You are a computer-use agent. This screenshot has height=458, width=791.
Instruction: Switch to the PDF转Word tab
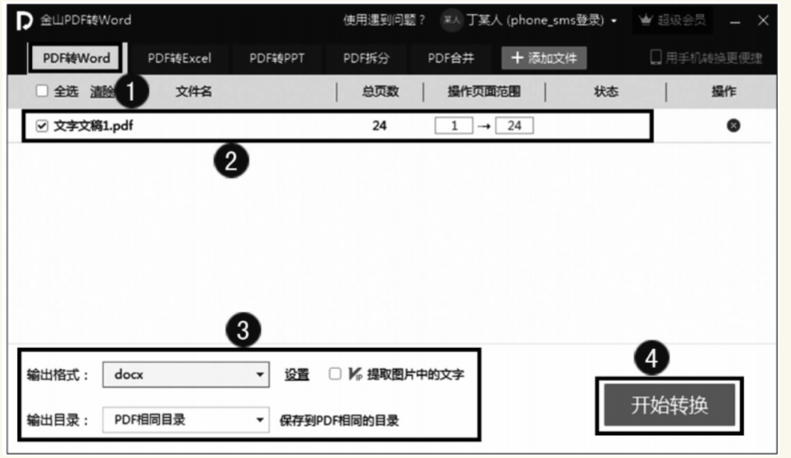click(76, 58)
